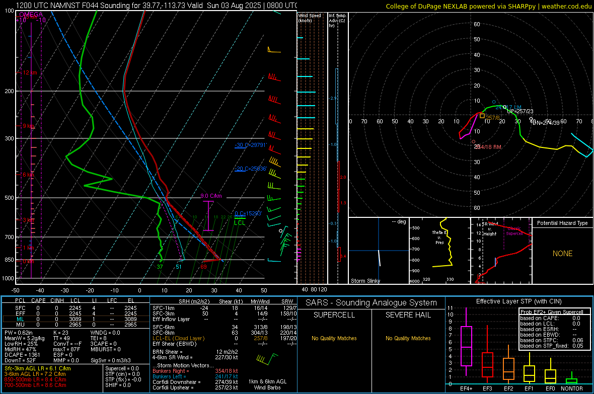The image size is (594, 394).
Task: Click the red 12 km height label
Action: coord(30,72)
